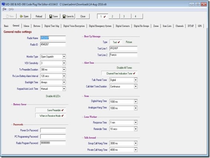This screenshot has width=210, height=158.
Task: Open Tx Preamble Duration dropdown
Action: point(64,69)
